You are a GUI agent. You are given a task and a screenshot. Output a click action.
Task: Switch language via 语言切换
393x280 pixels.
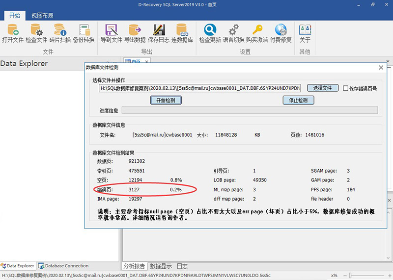[x=234, y=33]
